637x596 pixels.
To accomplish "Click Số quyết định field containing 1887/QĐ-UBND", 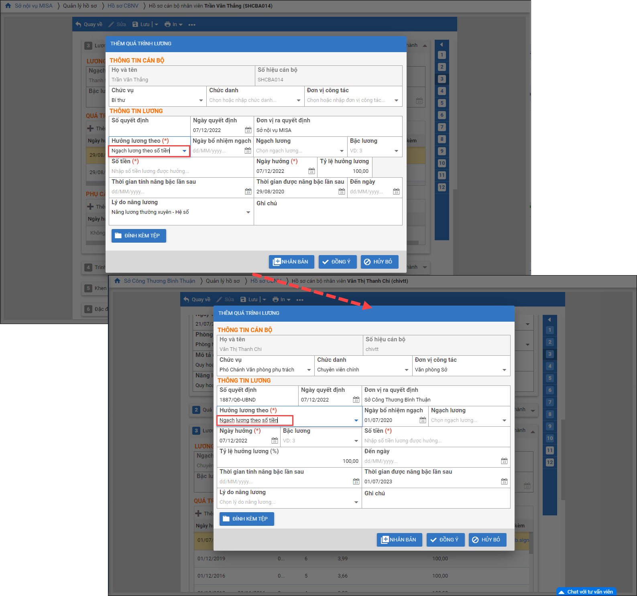I will [x=257, y=399].
